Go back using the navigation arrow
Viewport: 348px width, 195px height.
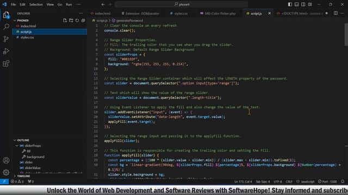(103, 4)
